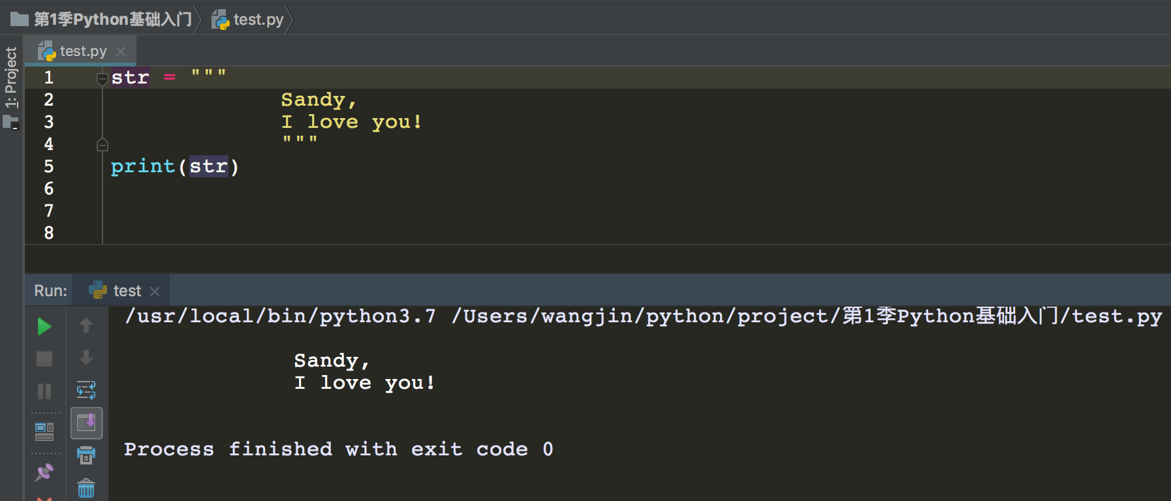Click the 第1季Python基础入门 folder breadcrumb
Screen dimensions: 1171x501
pyautogui.click(x=112, y=20)
